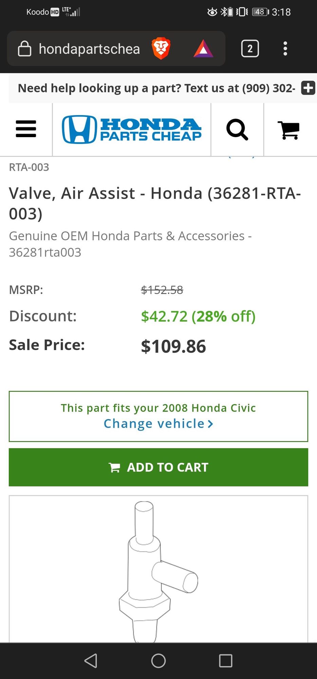Tap the magnifying glass search icon
Screen dimensions: 317x679
point(237,129)
